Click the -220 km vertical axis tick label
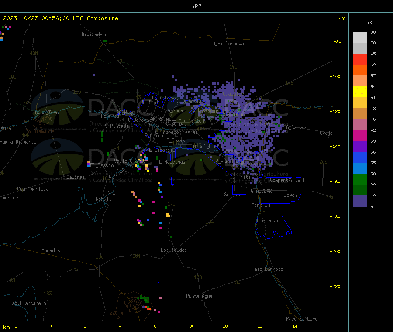 click(x=336, y=287)
